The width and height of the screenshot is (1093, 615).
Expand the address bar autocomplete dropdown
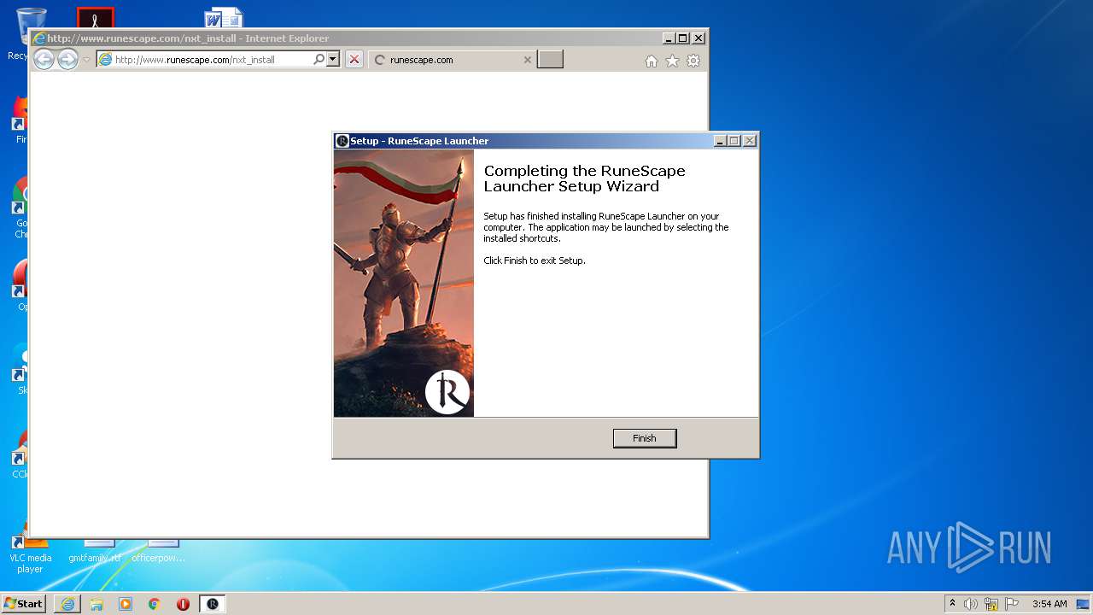333,60
